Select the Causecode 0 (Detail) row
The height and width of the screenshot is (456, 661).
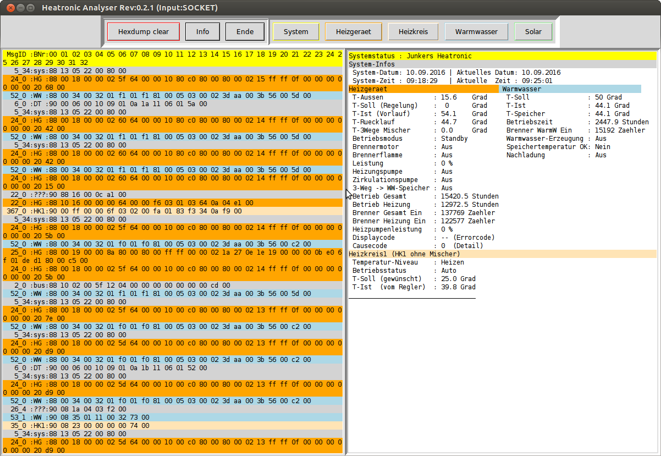point(418,246)
